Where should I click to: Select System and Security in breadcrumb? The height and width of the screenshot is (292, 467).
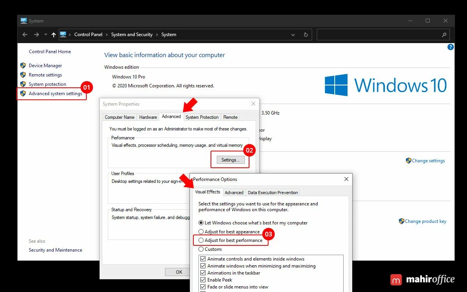pyautogui.click(x=132, y=35)
